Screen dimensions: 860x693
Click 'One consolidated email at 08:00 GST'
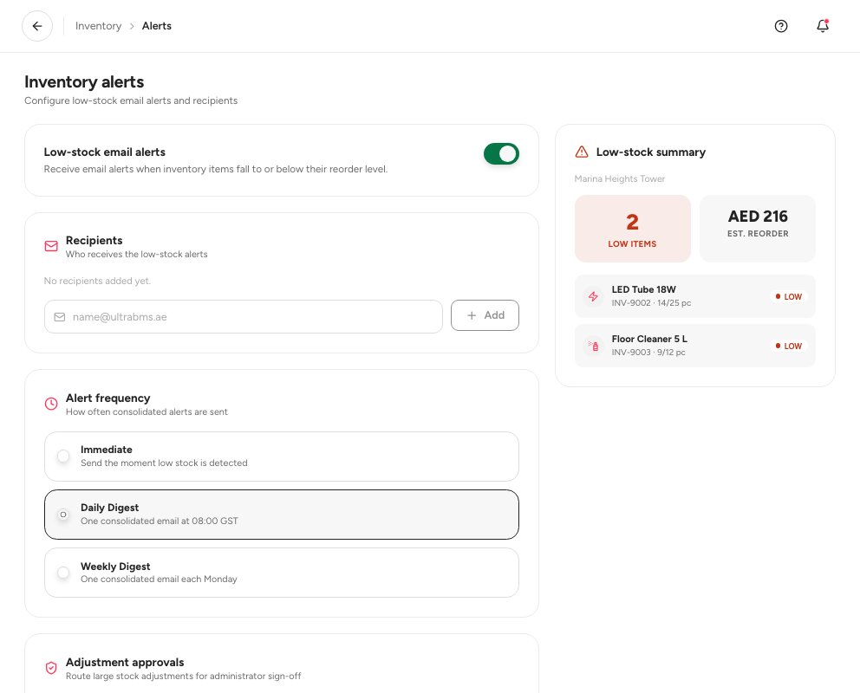point(159,521)
